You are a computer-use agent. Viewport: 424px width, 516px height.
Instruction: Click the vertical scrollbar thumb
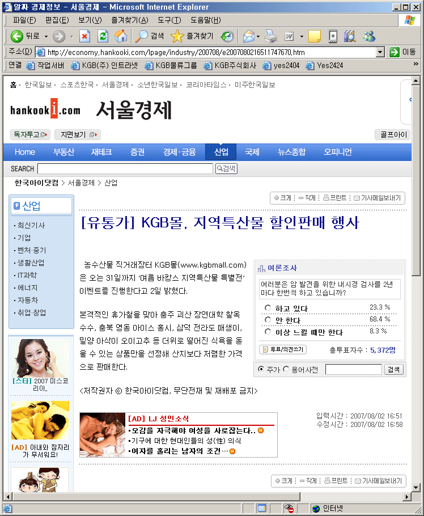pos(415,181)
